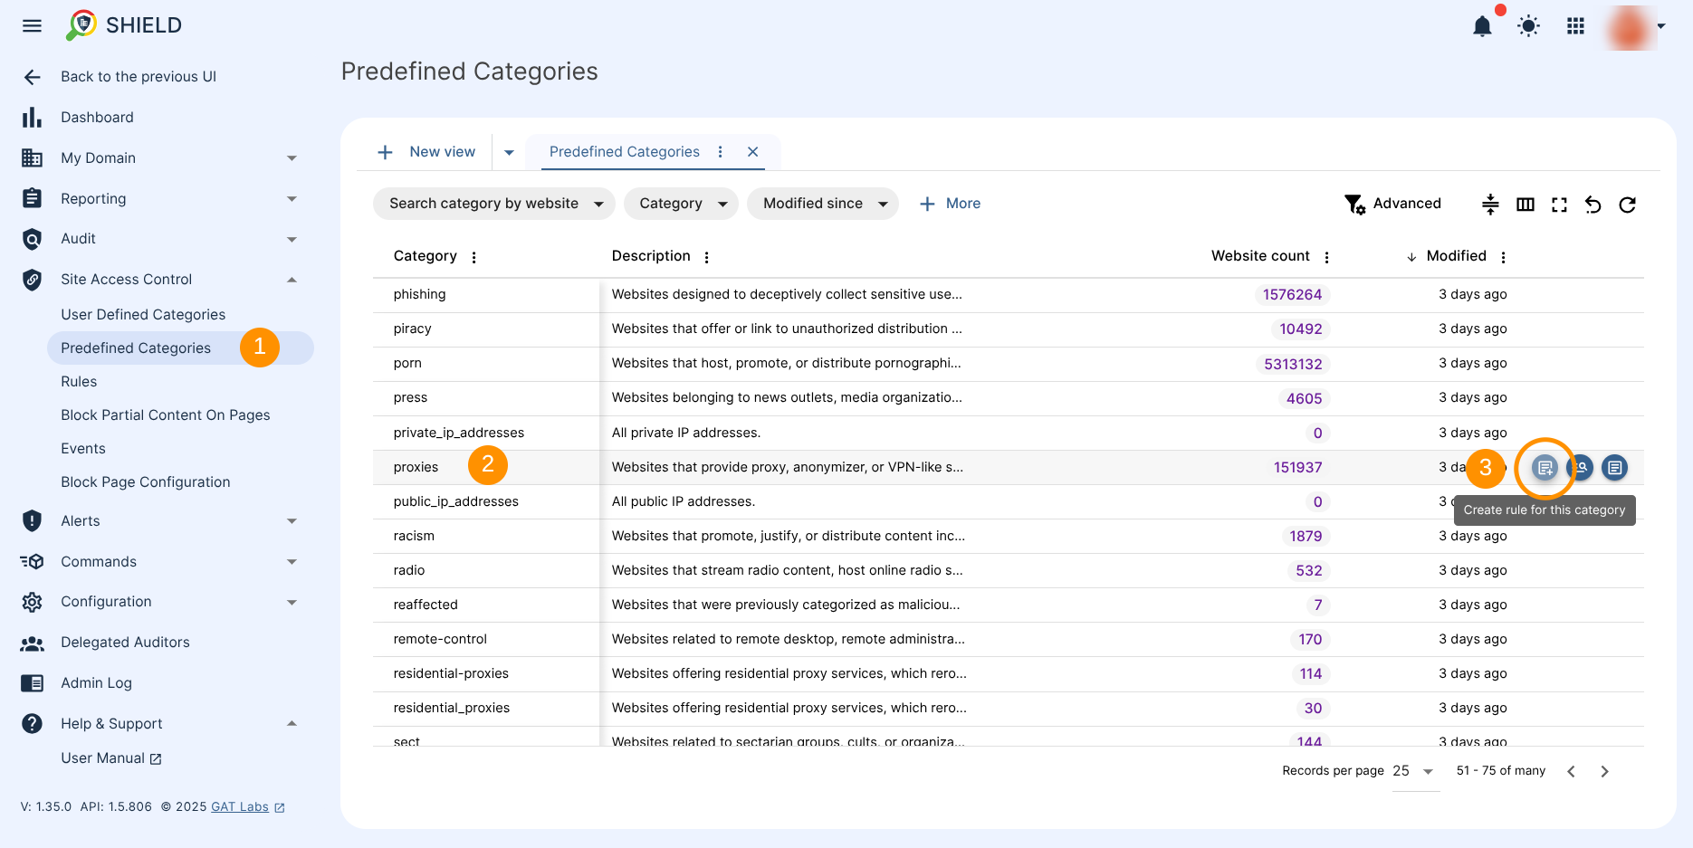Open the apps grid launcher

click(x=1575, y=26)
